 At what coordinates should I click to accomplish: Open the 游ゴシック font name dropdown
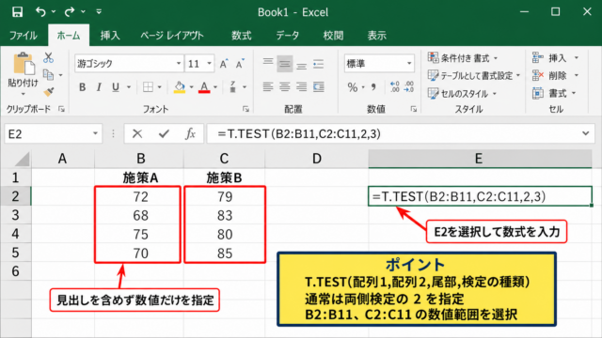(179, 64)
